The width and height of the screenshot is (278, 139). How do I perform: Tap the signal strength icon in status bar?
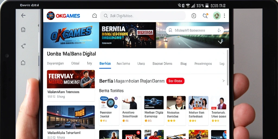pos(193,5)
